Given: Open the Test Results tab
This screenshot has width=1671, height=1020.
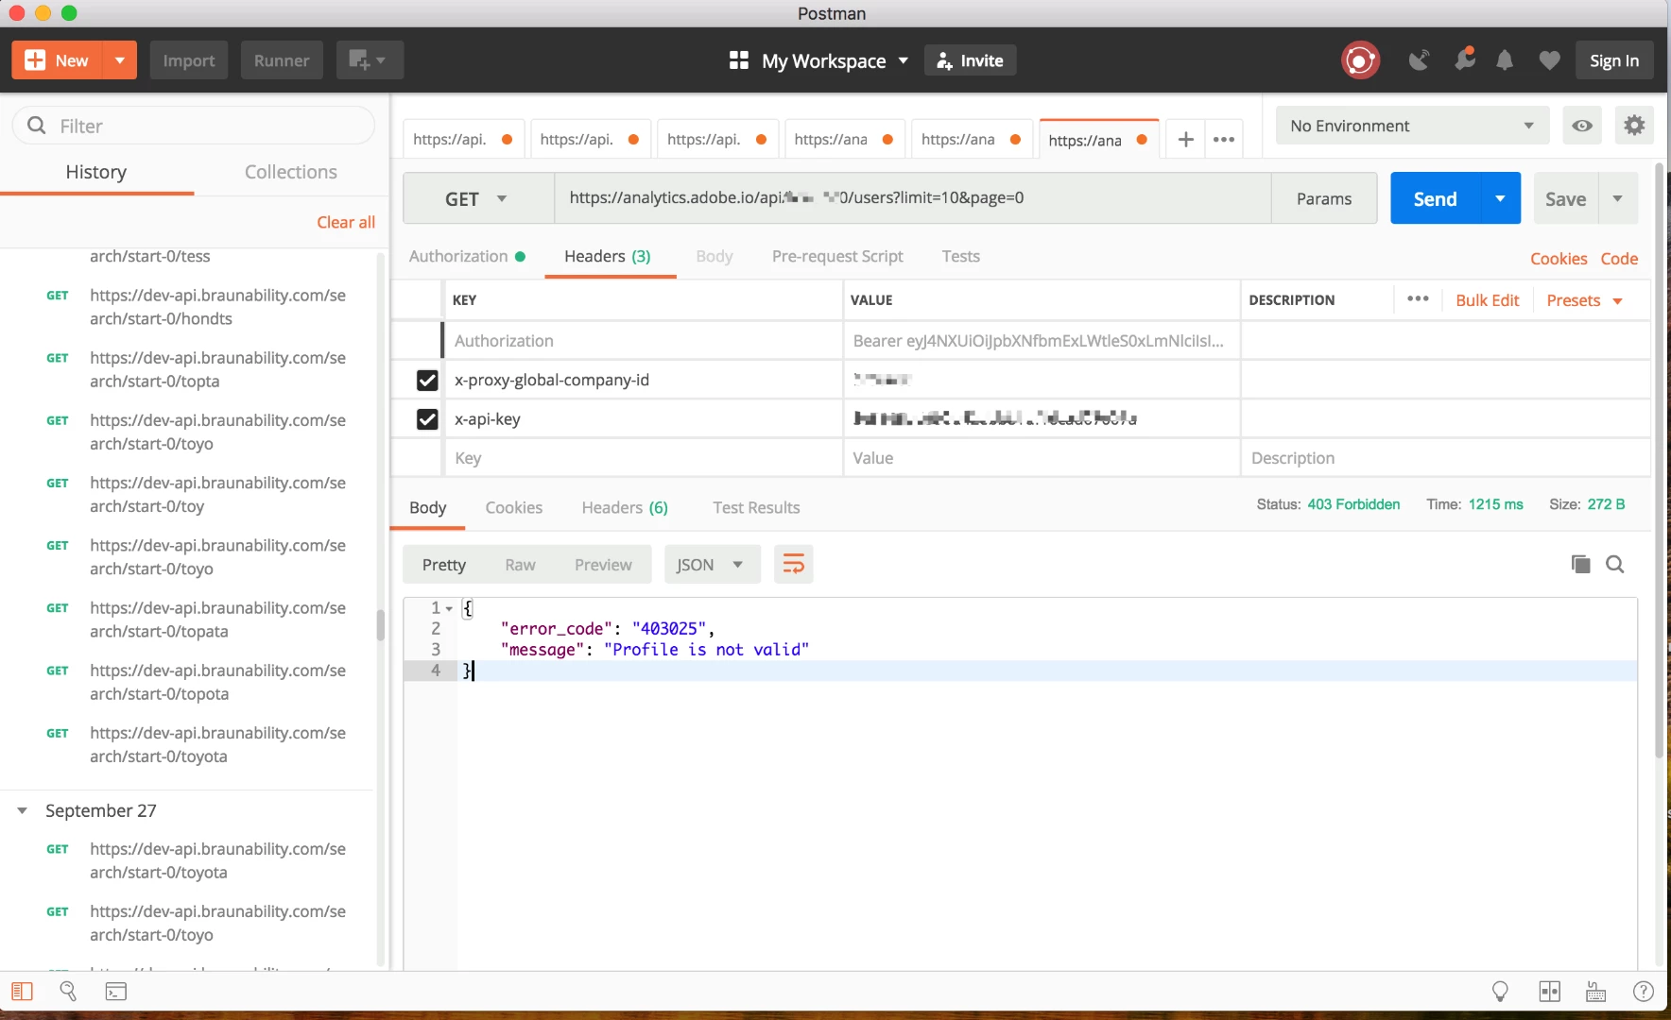Looking at the screenshot, I should click(756, 507).
